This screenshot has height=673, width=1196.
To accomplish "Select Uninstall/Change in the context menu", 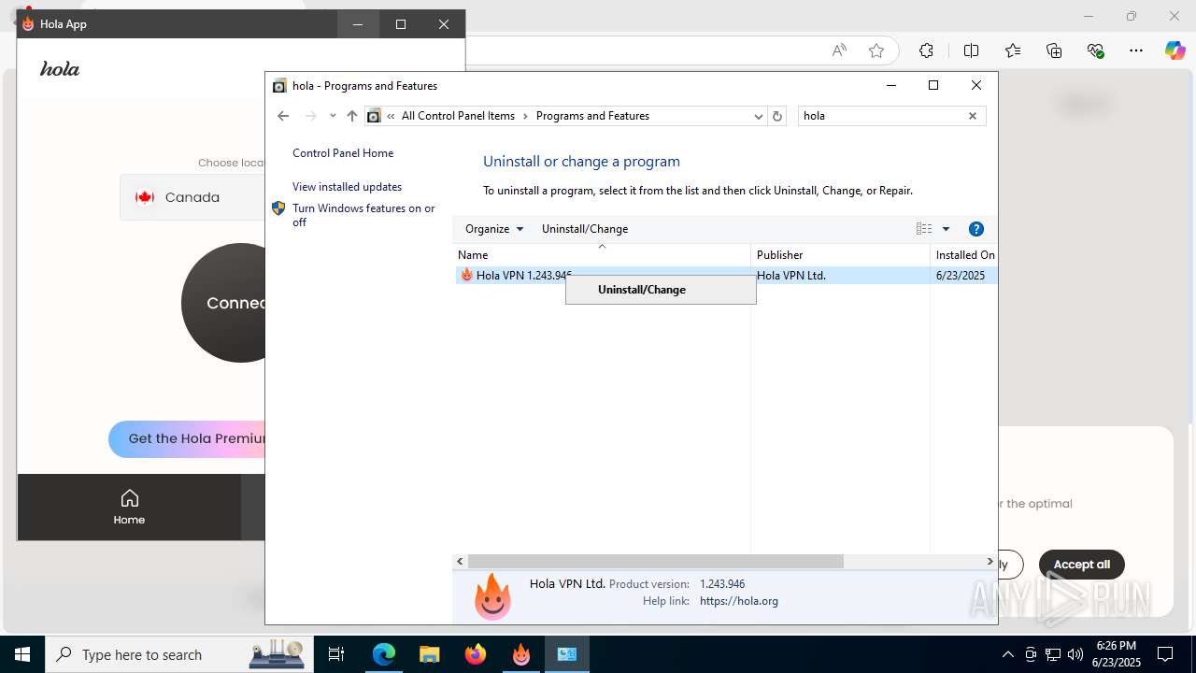I will [642, 290].
